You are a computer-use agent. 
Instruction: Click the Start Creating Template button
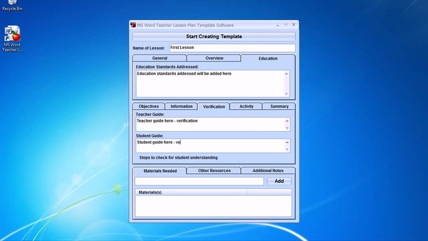point(214,37)
